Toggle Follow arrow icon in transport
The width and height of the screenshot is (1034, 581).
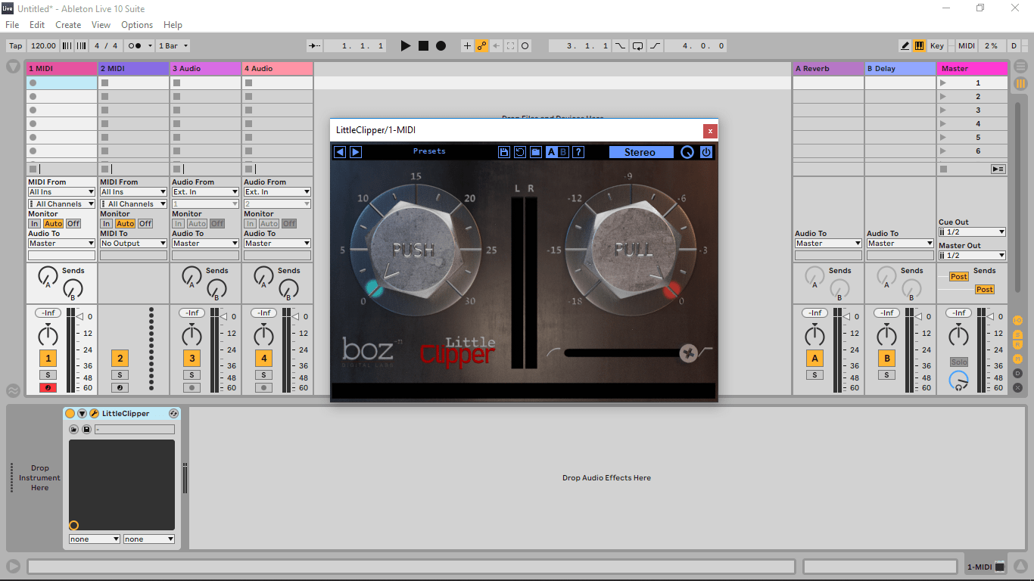[313, 46]
